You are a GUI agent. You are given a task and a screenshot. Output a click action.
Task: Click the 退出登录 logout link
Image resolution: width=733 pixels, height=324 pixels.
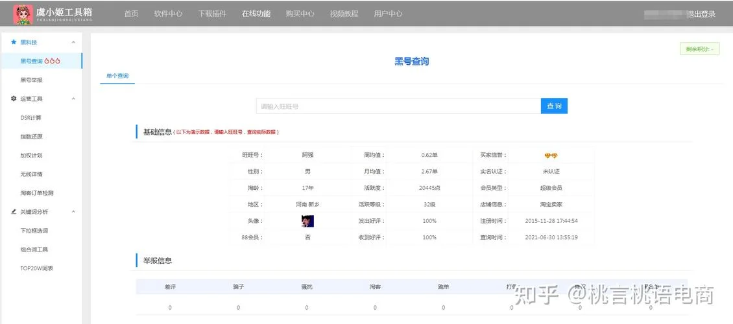[x=701, y=14]
